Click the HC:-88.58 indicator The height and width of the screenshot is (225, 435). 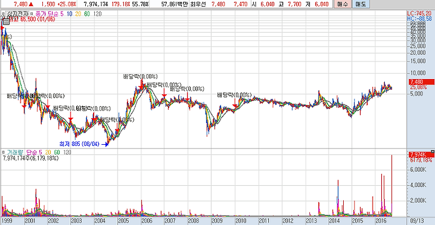419,18
